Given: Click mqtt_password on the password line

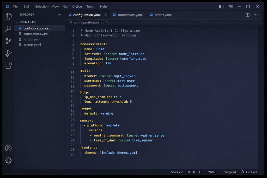Looking at the screenshot, I should tap(128, 85).
